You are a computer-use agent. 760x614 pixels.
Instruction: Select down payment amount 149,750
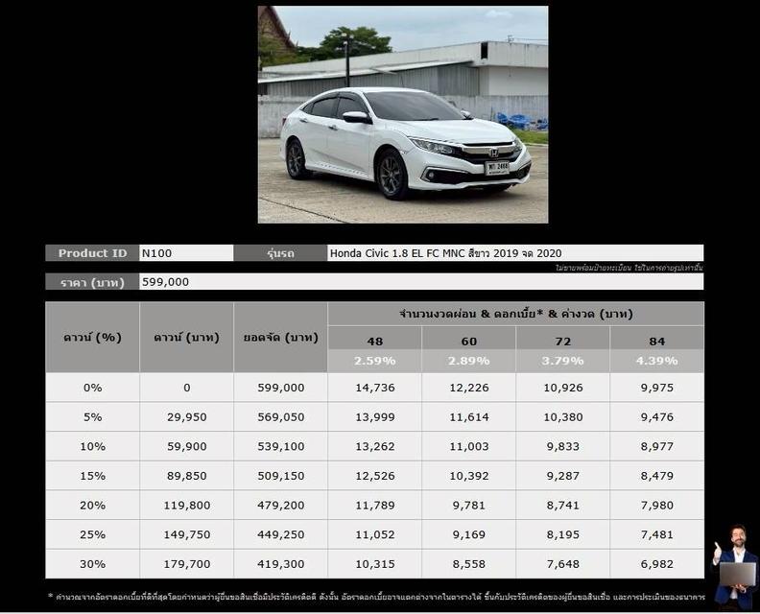click(186, 534)
